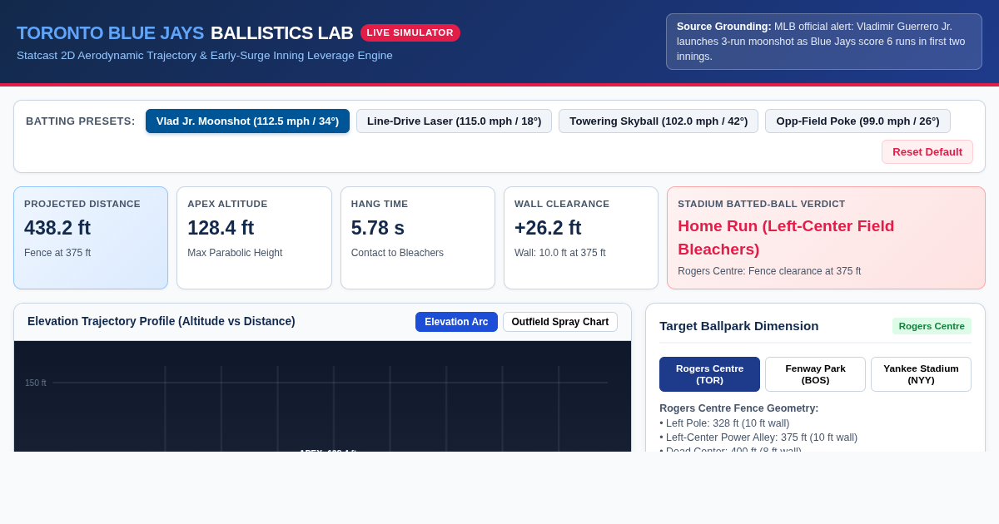999x524 pixels.
Task: Choose Yankee Stadium (NYY) dimensions
Action: tap(921, 374)
